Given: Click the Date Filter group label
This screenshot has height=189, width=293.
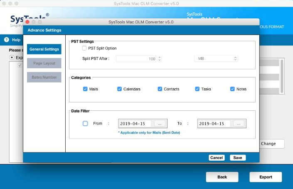Looking at the screenshot, I should coord(80,111).
